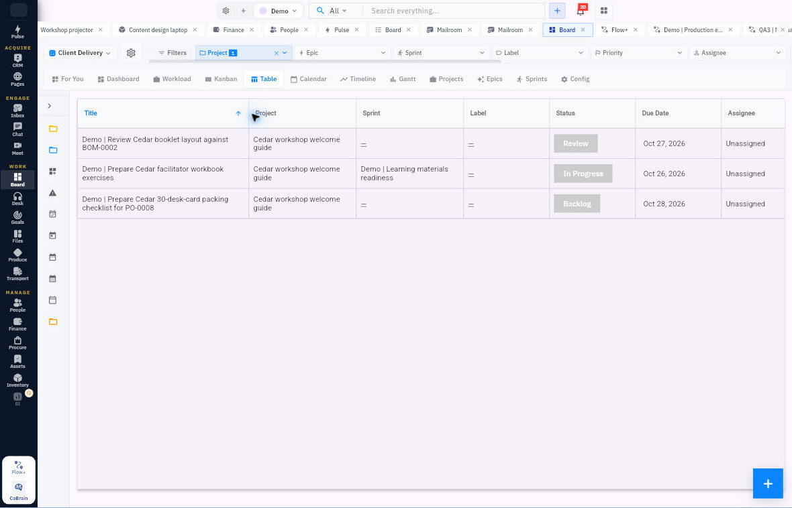This screenshot has height=508, width=792.
Task: Open the apps grid icon in top bar
Action: click(x=603, y=11)
